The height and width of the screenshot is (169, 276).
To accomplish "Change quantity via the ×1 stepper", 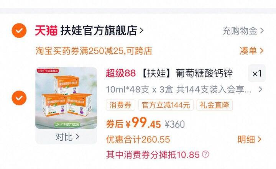I will coord(257,73).
